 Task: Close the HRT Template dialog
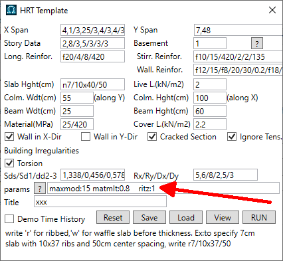coord(272,10)
